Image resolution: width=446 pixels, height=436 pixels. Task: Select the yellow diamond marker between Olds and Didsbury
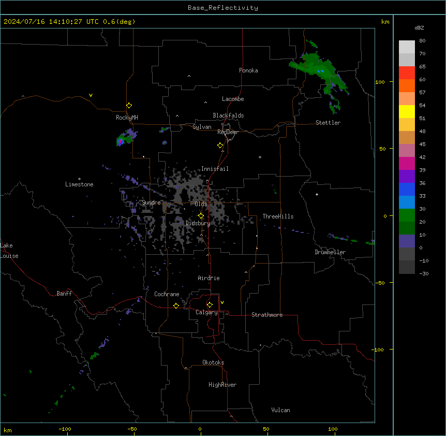(201, 216)
